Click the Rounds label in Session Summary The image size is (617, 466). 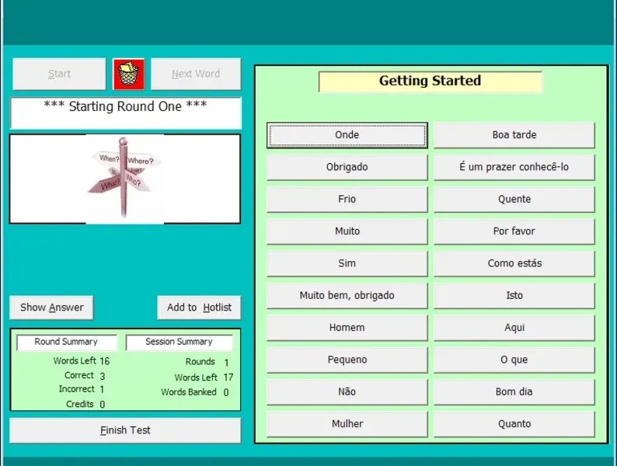tap(200, 362)
